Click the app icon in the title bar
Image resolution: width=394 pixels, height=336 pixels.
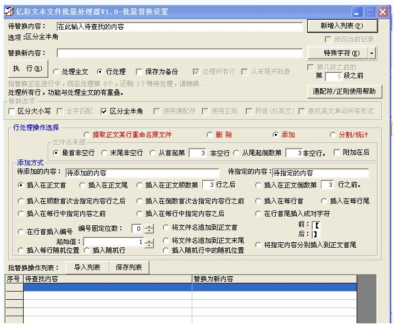pyautogui.click(x=9, y=12)
